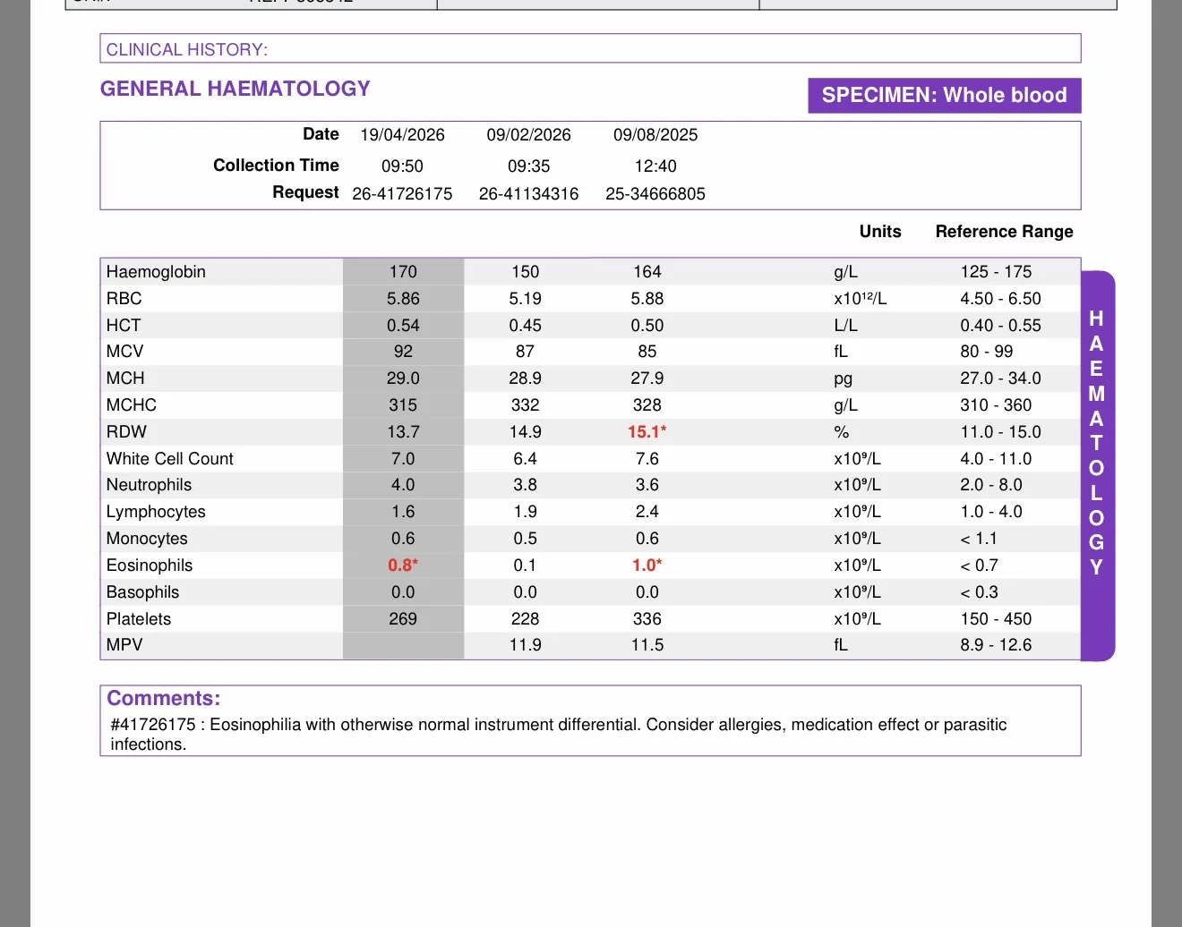Screen dimensions: 1182x927
Task: Click the White Cell Count row label
Action: [x=170, y=459]
